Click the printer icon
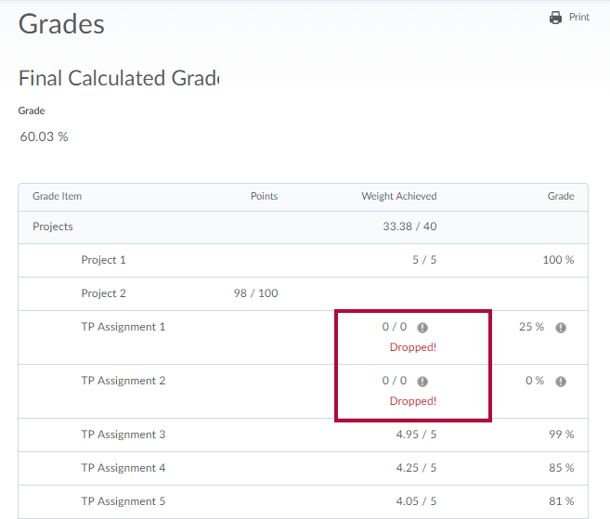The image size is (610, 519). point(555,18)
